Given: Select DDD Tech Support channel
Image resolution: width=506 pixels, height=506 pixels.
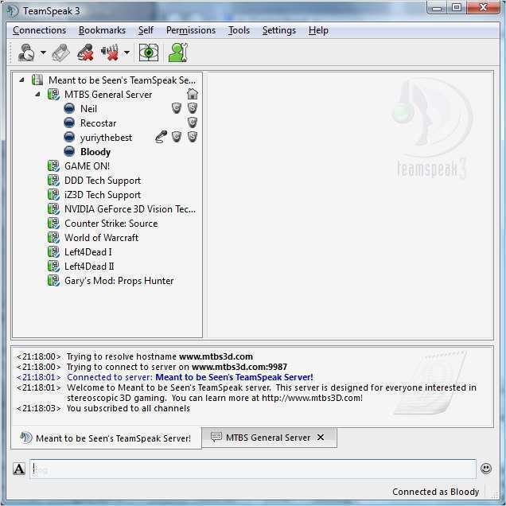Looking at the screenshot, I should pos(103,181).
